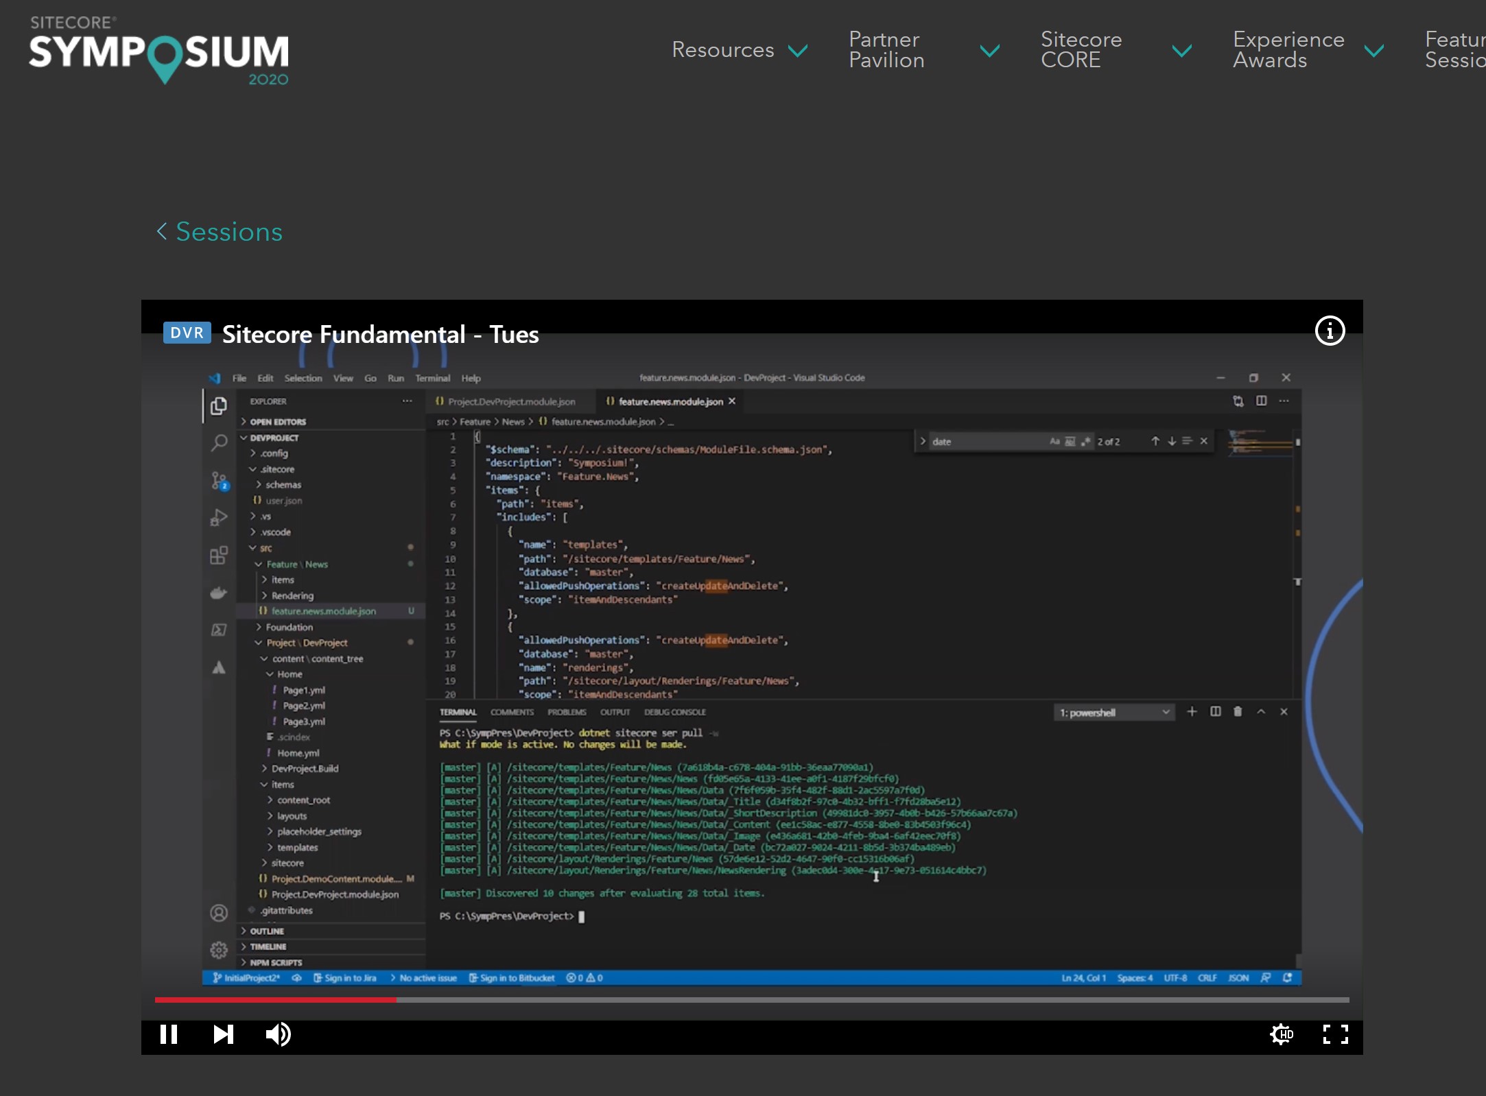Click JSON language mode in status bar
The height and width of the screenshot is (1096, 1486).
(x=1238, y=978)
